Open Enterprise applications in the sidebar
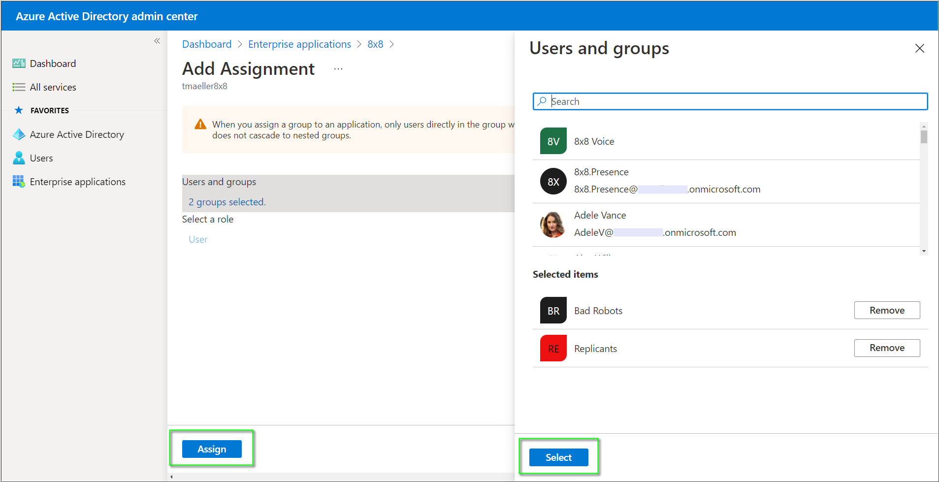 78,182
